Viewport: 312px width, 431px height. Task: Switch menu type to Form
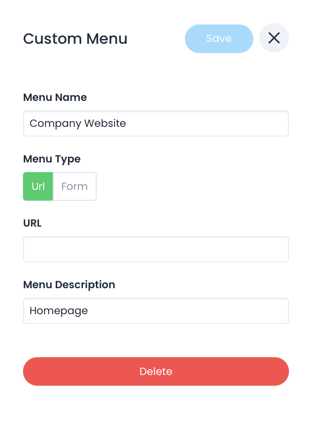click(74, 186)
